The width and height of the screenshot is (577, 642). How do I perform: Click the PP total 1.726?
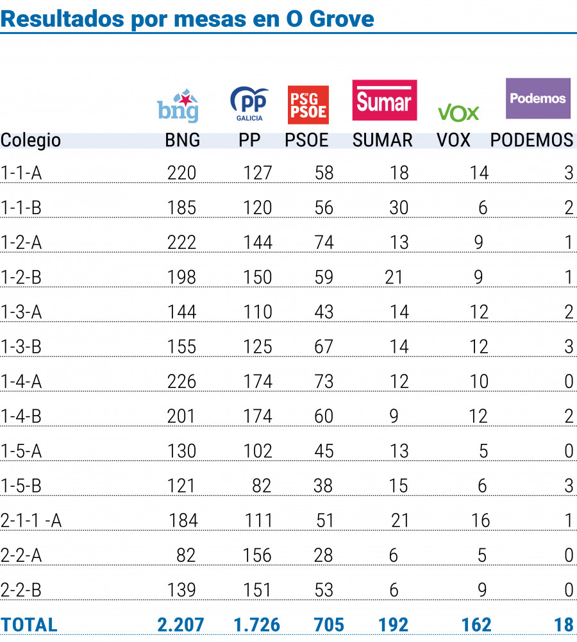pos(256,625)
